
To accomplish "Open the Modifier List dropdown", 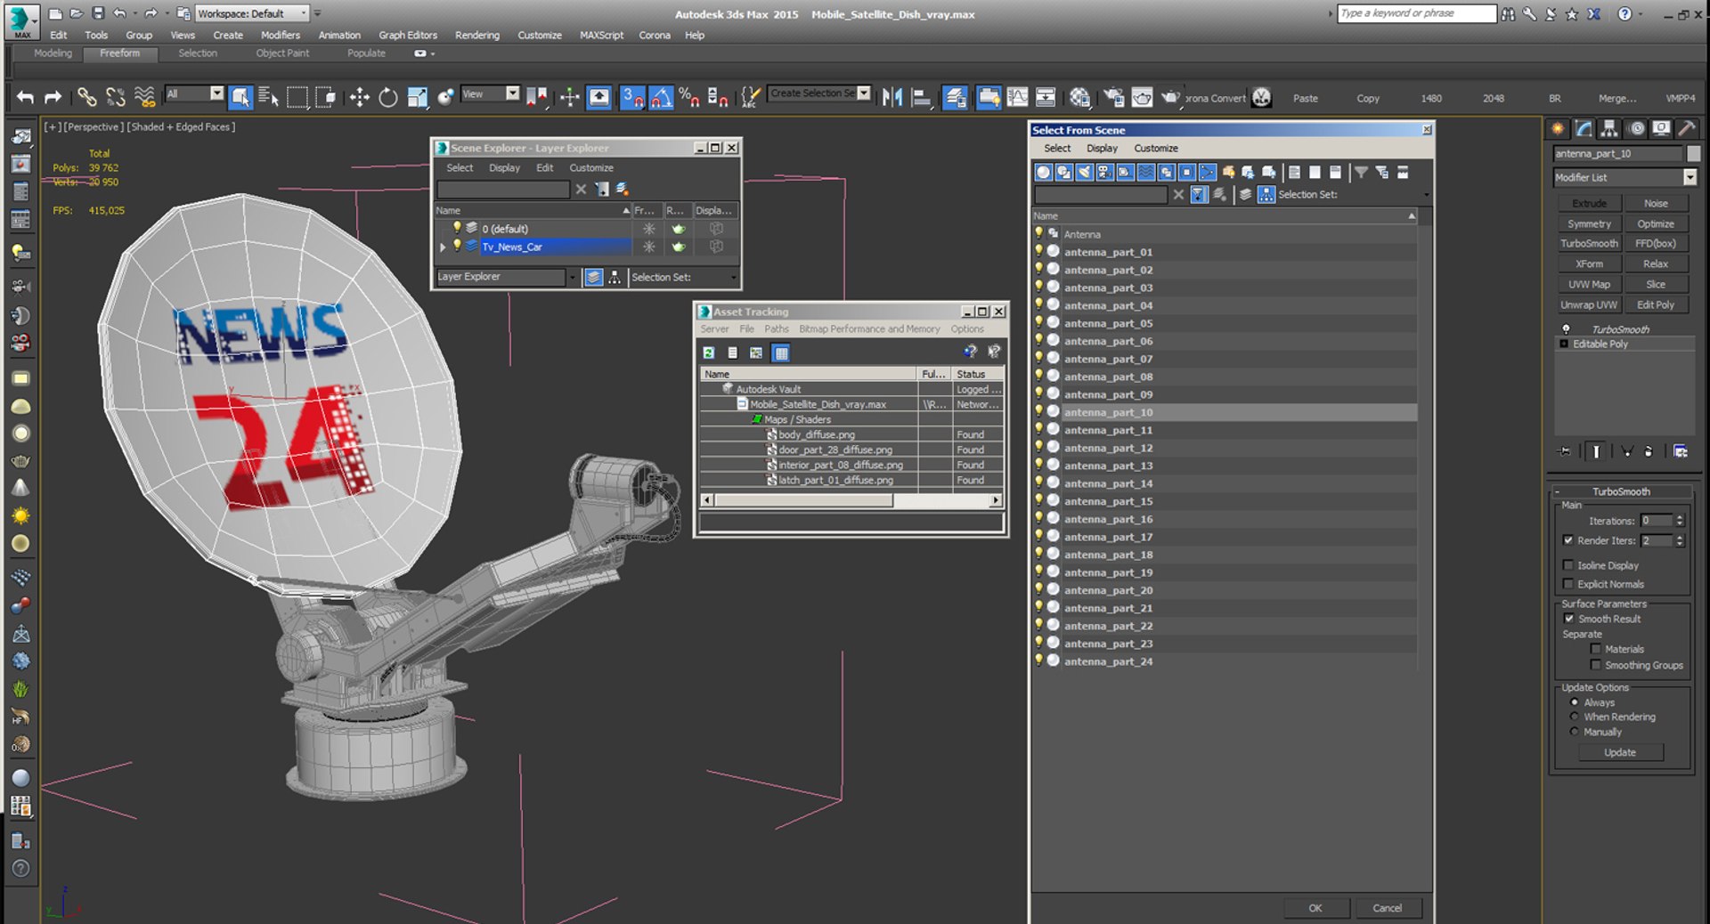I will point(1689,177).
